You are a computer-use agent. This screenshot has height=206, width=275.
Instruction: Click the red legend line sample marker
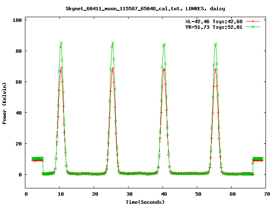[253, 21]
